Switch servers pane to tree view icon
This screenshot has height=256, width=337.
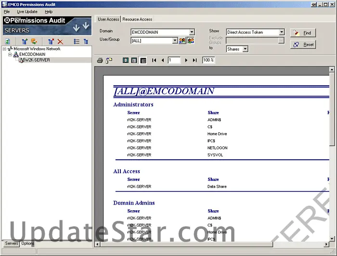pos(86,41)
